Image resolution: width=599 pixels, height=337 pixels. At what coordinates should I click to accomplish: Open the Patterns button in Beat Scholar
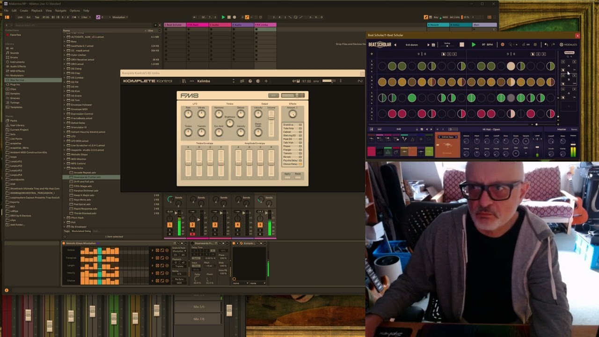point(569,52)
